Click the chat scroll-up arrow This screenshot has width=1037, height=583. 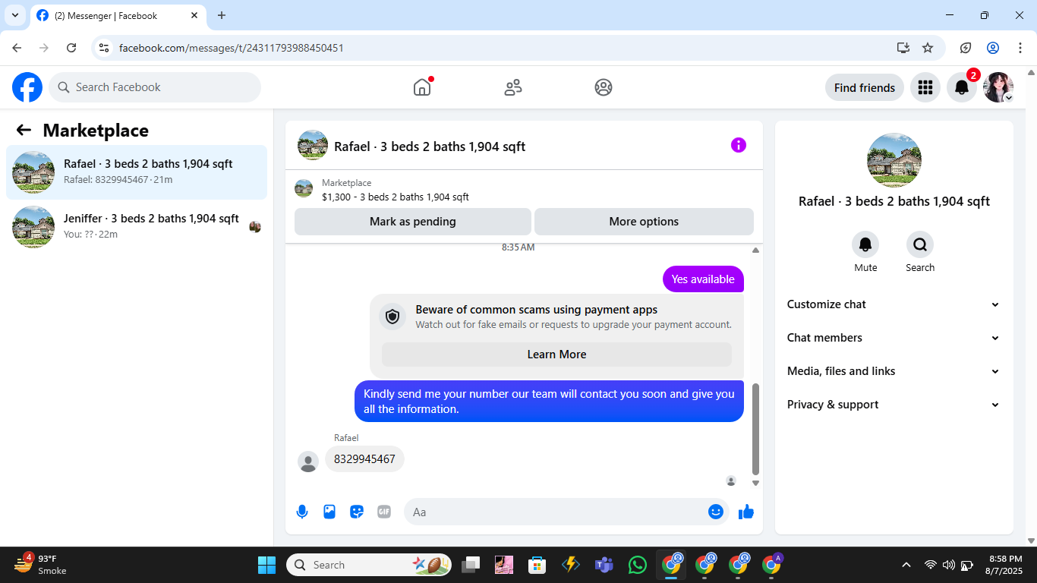755,251
